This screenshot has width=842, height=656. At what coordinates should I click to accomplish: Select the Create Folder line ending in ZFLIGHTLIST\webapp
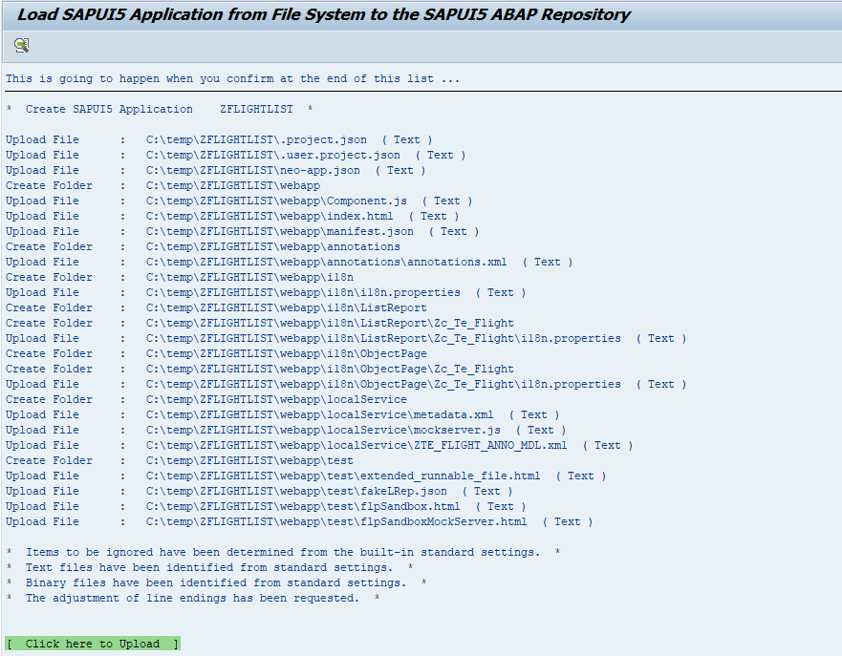163,185
